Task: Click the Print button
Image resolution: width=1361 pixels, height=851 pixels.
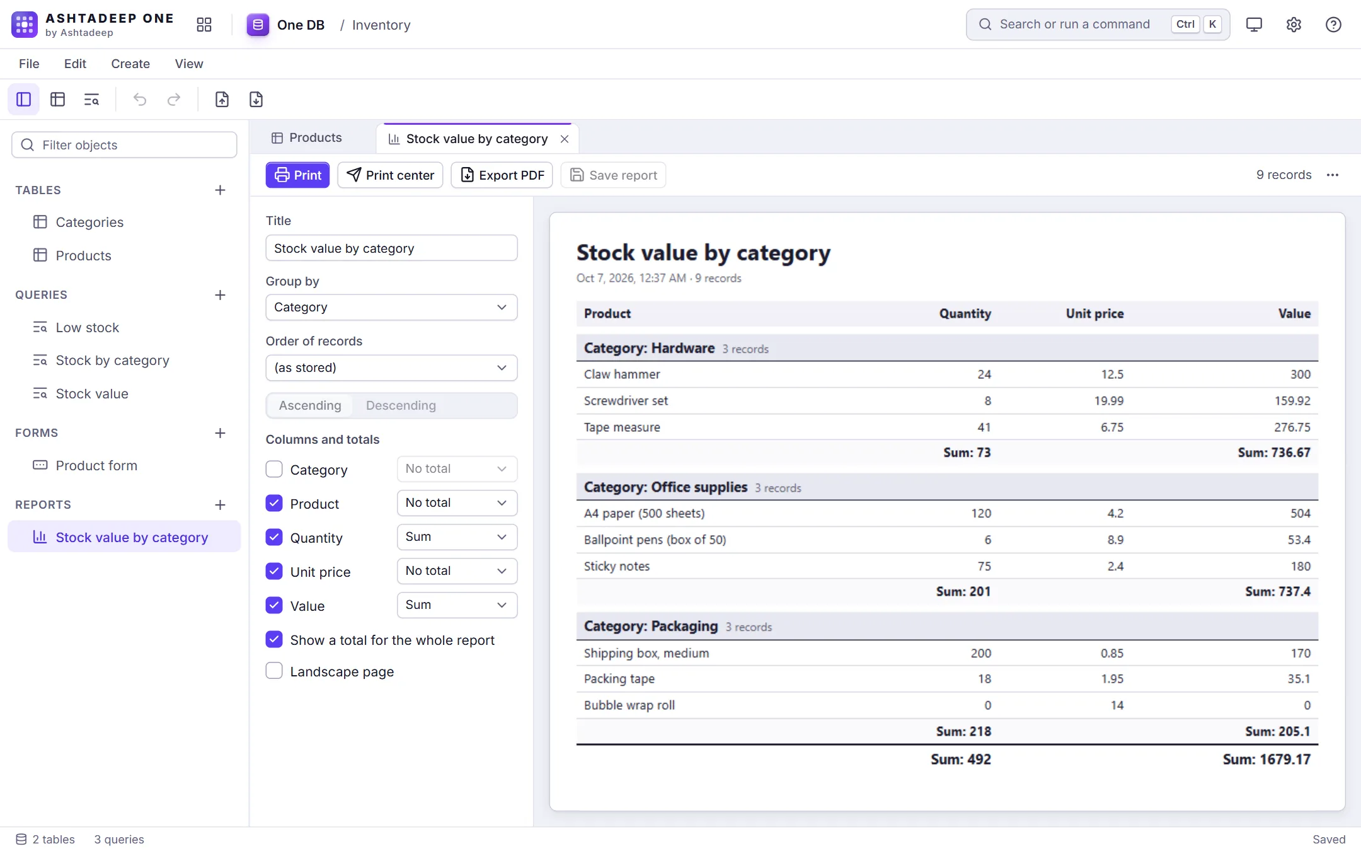Action: tap(297, 175)
